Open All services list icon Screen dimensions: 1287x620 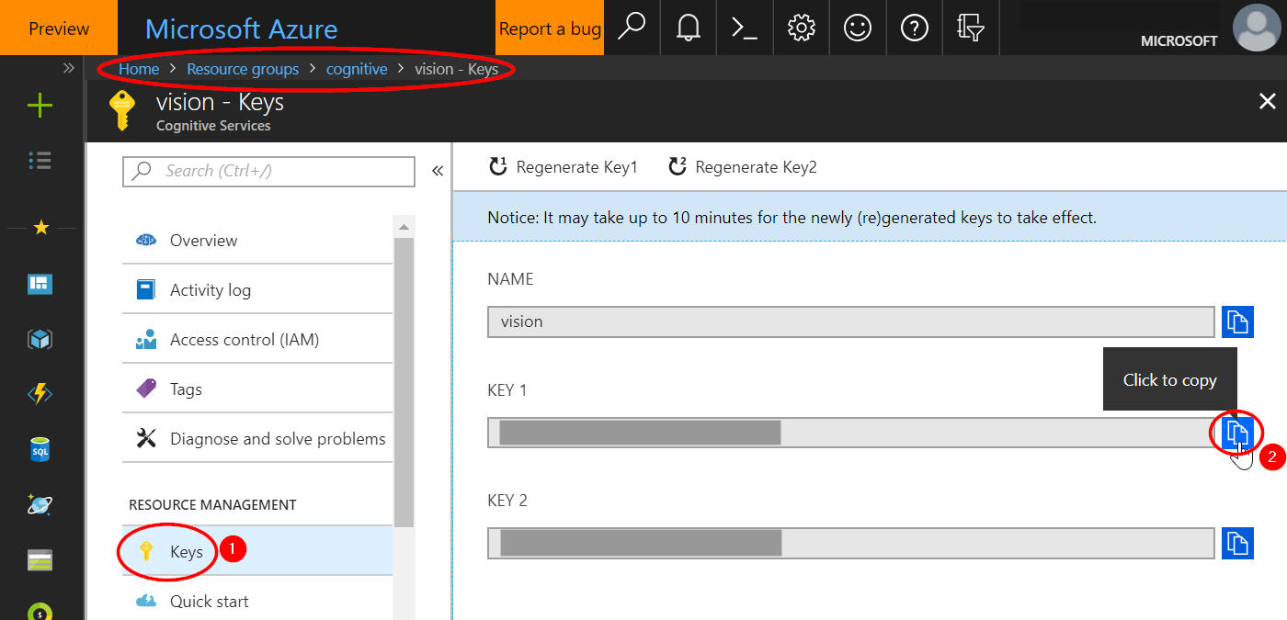40,161
